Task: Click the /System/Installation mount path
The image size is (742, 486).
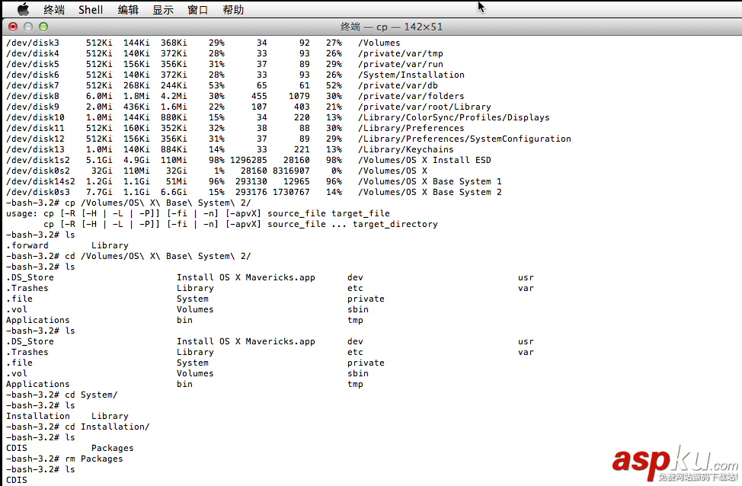Action: [x=411, y=75]
